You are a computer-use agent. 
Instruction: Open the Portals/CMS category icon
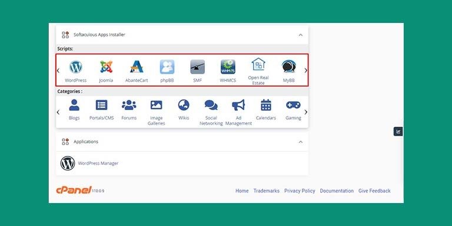pos(101,105)
